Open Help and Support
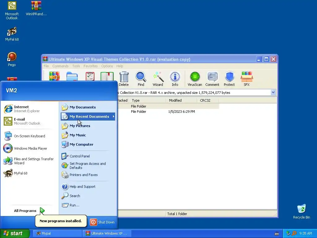 (x=88, y=187)
